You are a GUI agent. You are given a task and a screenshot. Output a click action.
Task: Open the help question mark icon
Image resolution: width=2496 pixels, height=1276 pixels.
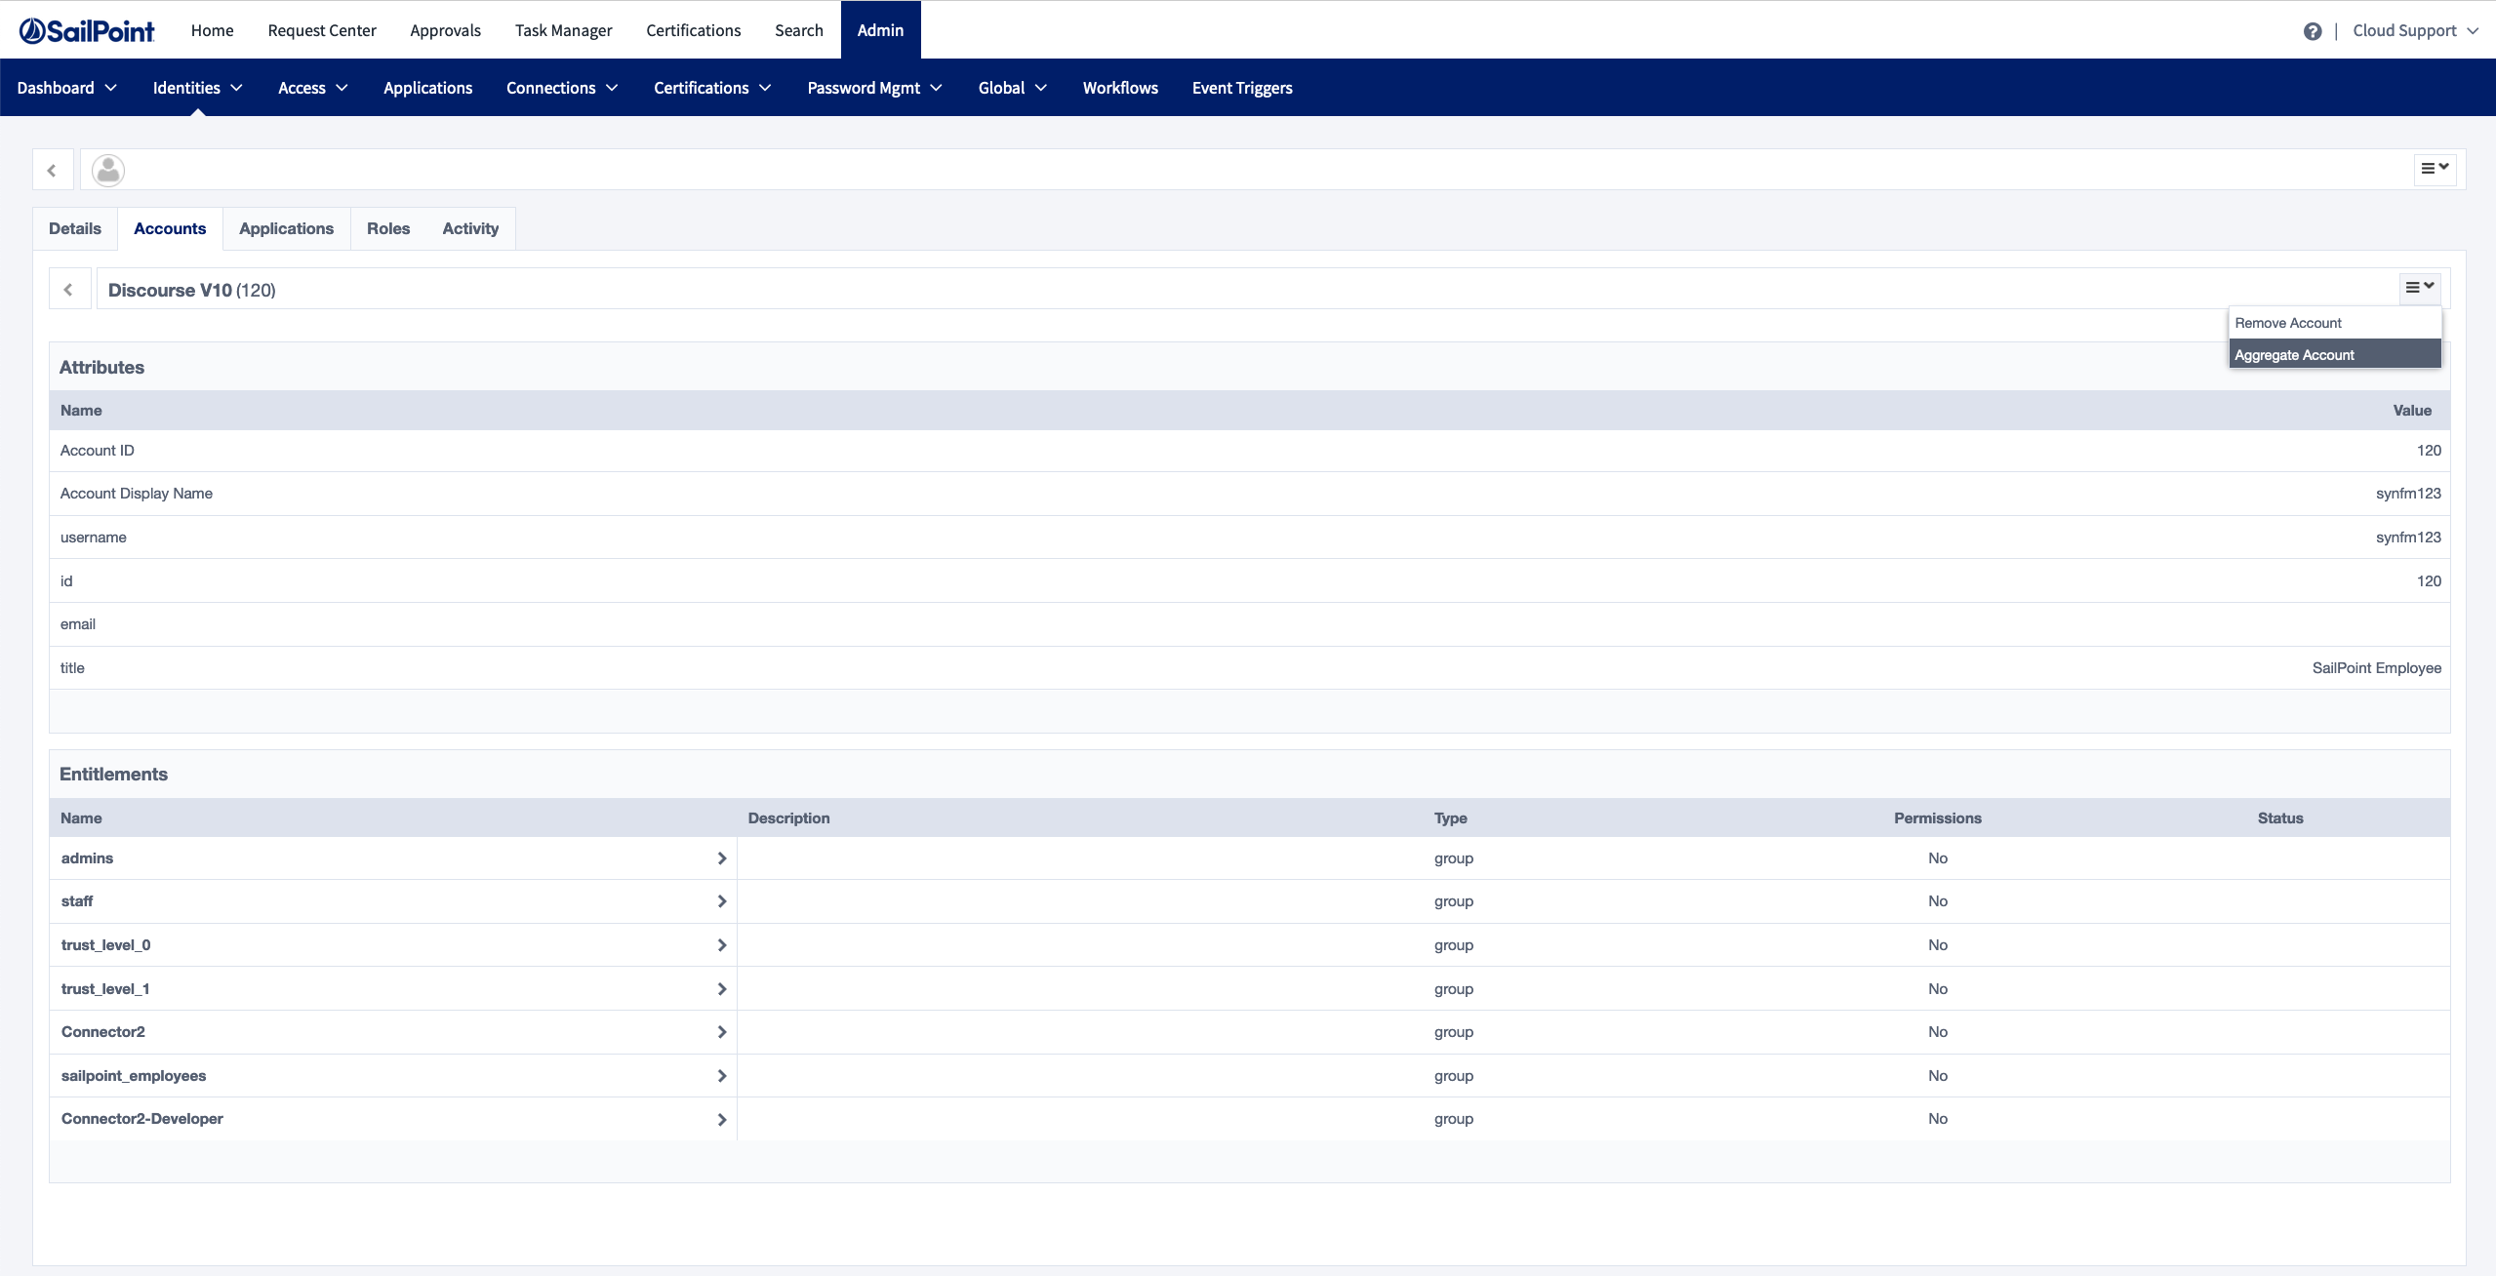click(x=2312, y=31)
